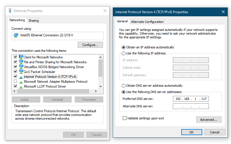Click OK in IPv4 Properties dialog

coord(192,132)
